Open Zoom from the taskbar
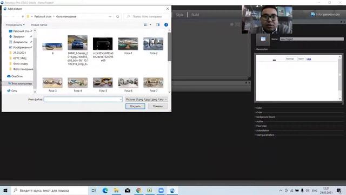Image resolution: width=346 pixels, height=195 pixels. 161,190
